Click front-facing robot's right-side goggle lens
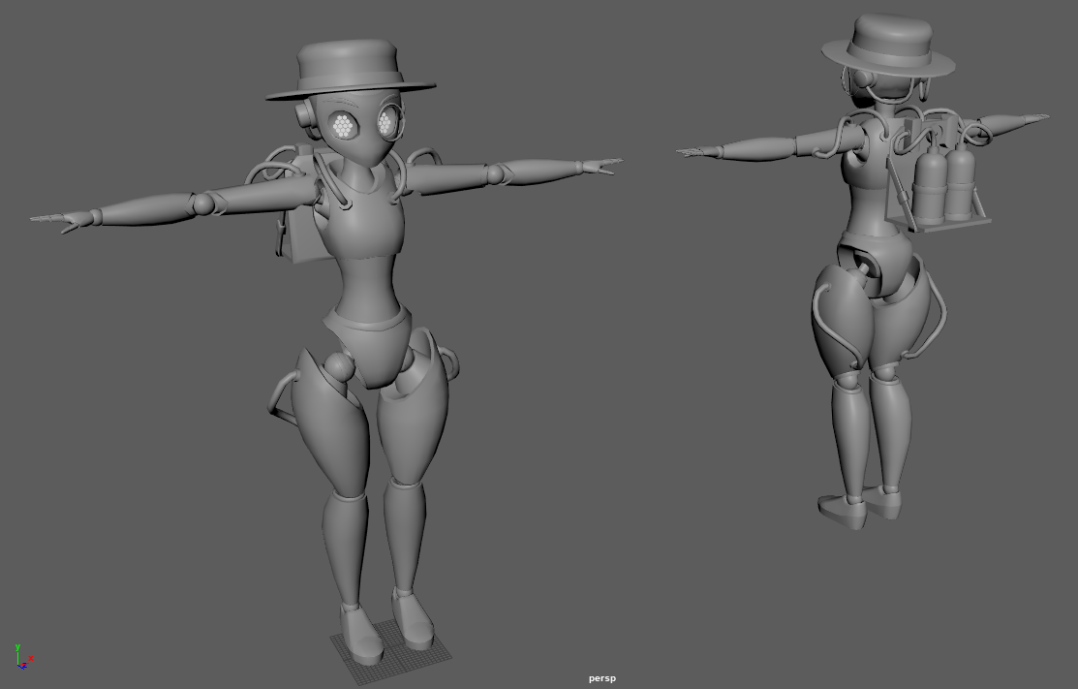The height and width of the screenshot is (689, 1078). point(386,123)
